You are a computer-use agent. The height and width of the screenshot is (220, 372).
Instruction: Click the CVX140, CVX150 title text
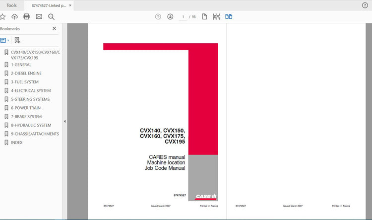click(162, 131)
